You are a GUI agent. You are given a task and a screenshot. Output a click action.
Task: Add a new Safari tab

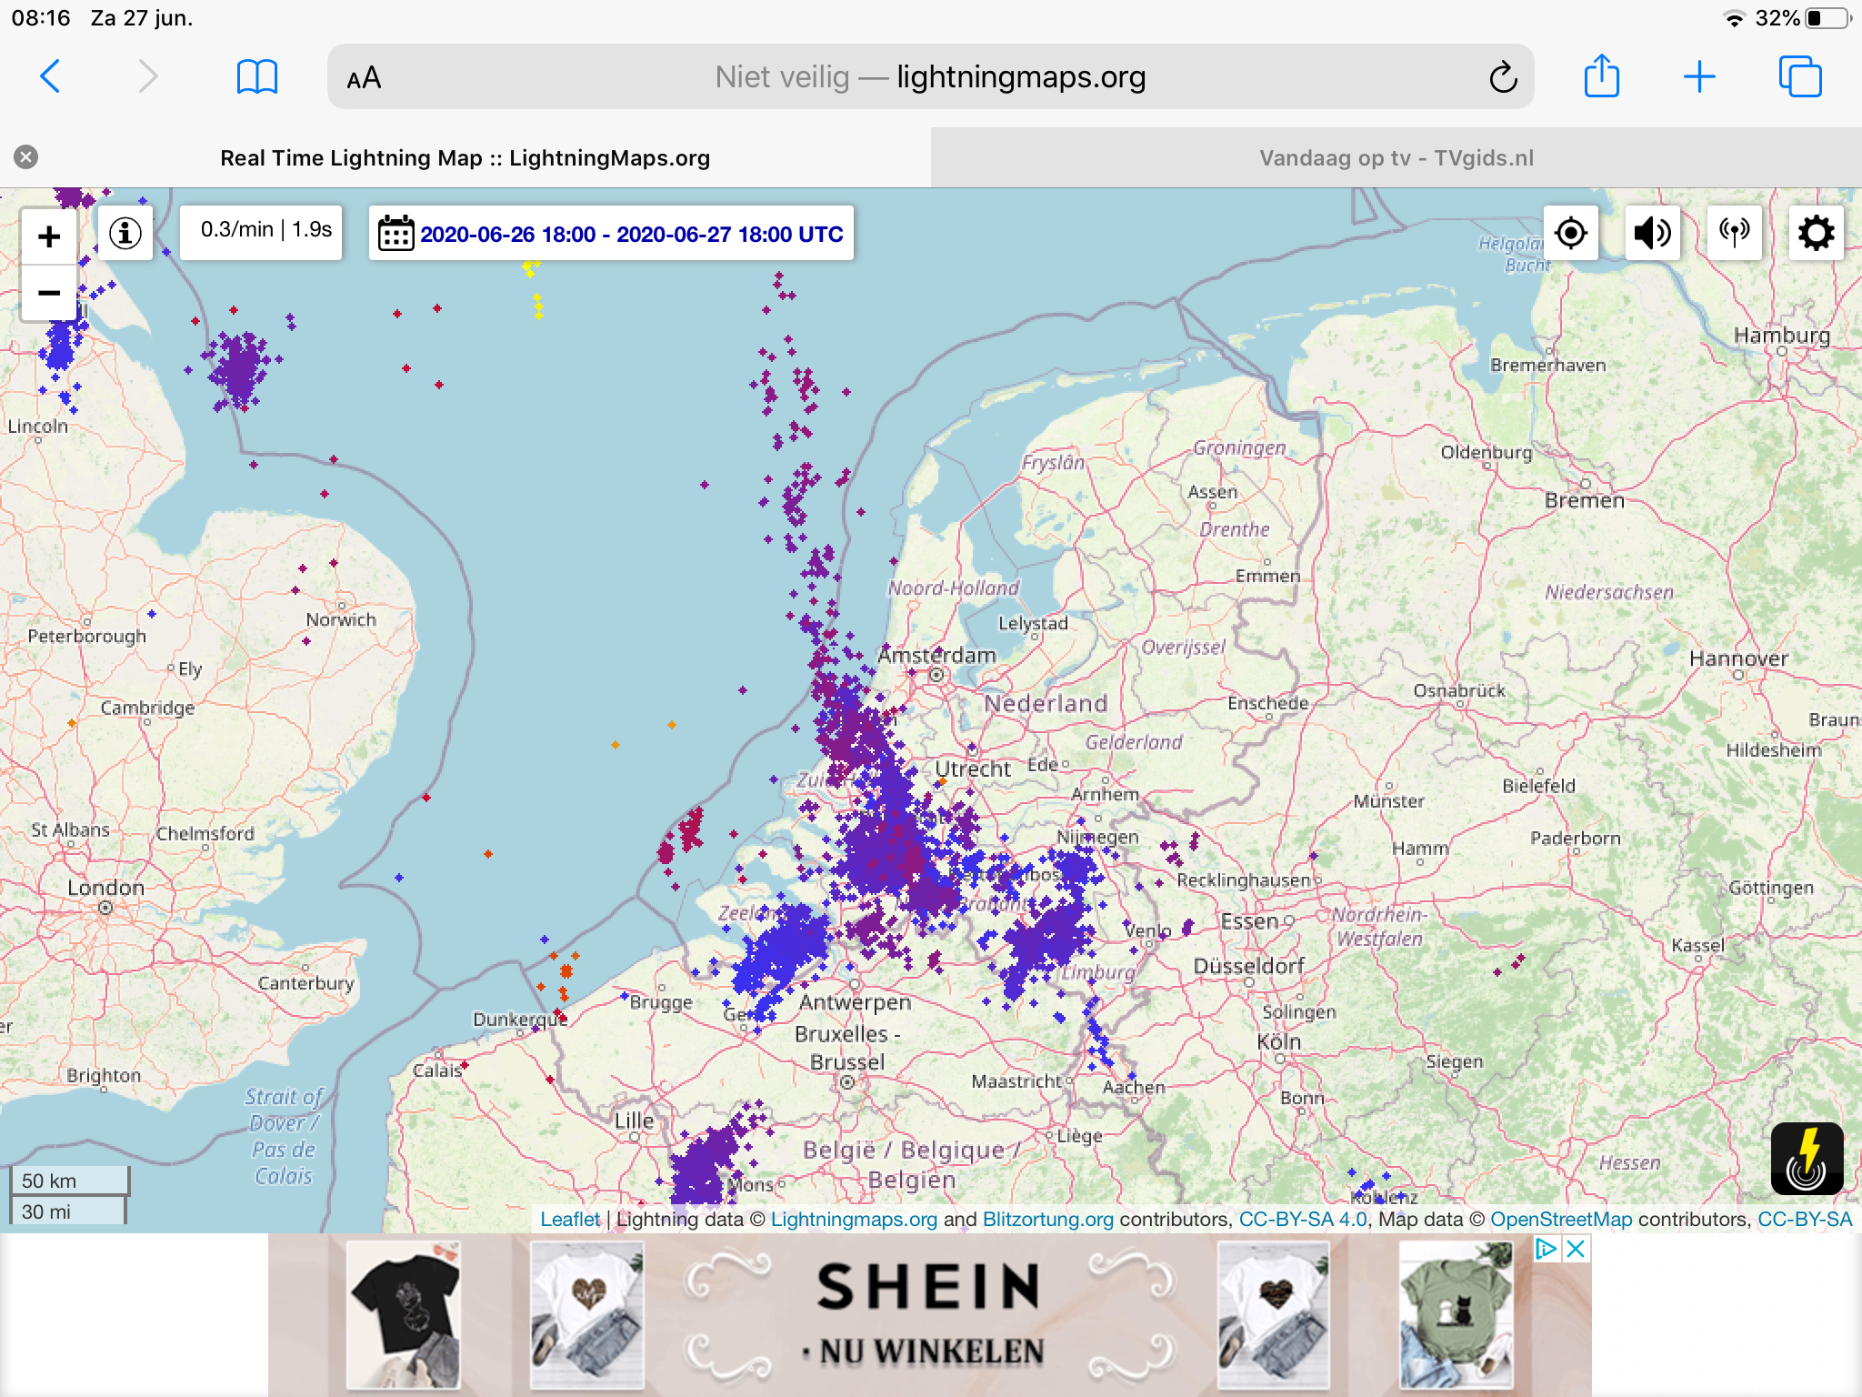(1699, 77)
